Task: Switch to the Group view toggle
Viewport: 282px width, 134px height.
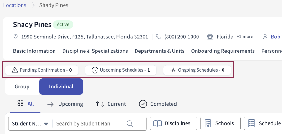Action: pos(22,87)
